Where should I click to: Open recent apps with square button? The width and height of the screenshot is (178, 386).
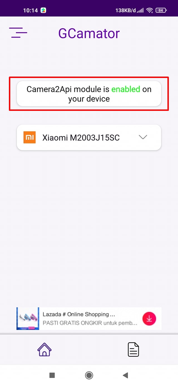[x=52, y=375]
